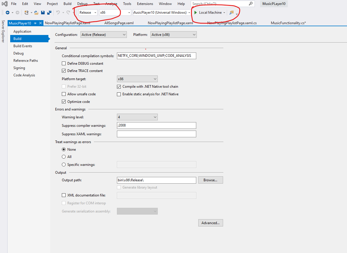This screenshot has width=347, height=253.
Task: Pin the MusicPlayer10 tab
Action: [x=35, y=23]
